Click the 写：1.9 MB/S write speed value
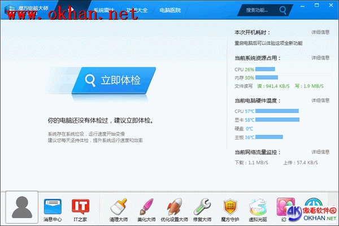This screenshot has width=339, height=226. click(x=309, y=86)
